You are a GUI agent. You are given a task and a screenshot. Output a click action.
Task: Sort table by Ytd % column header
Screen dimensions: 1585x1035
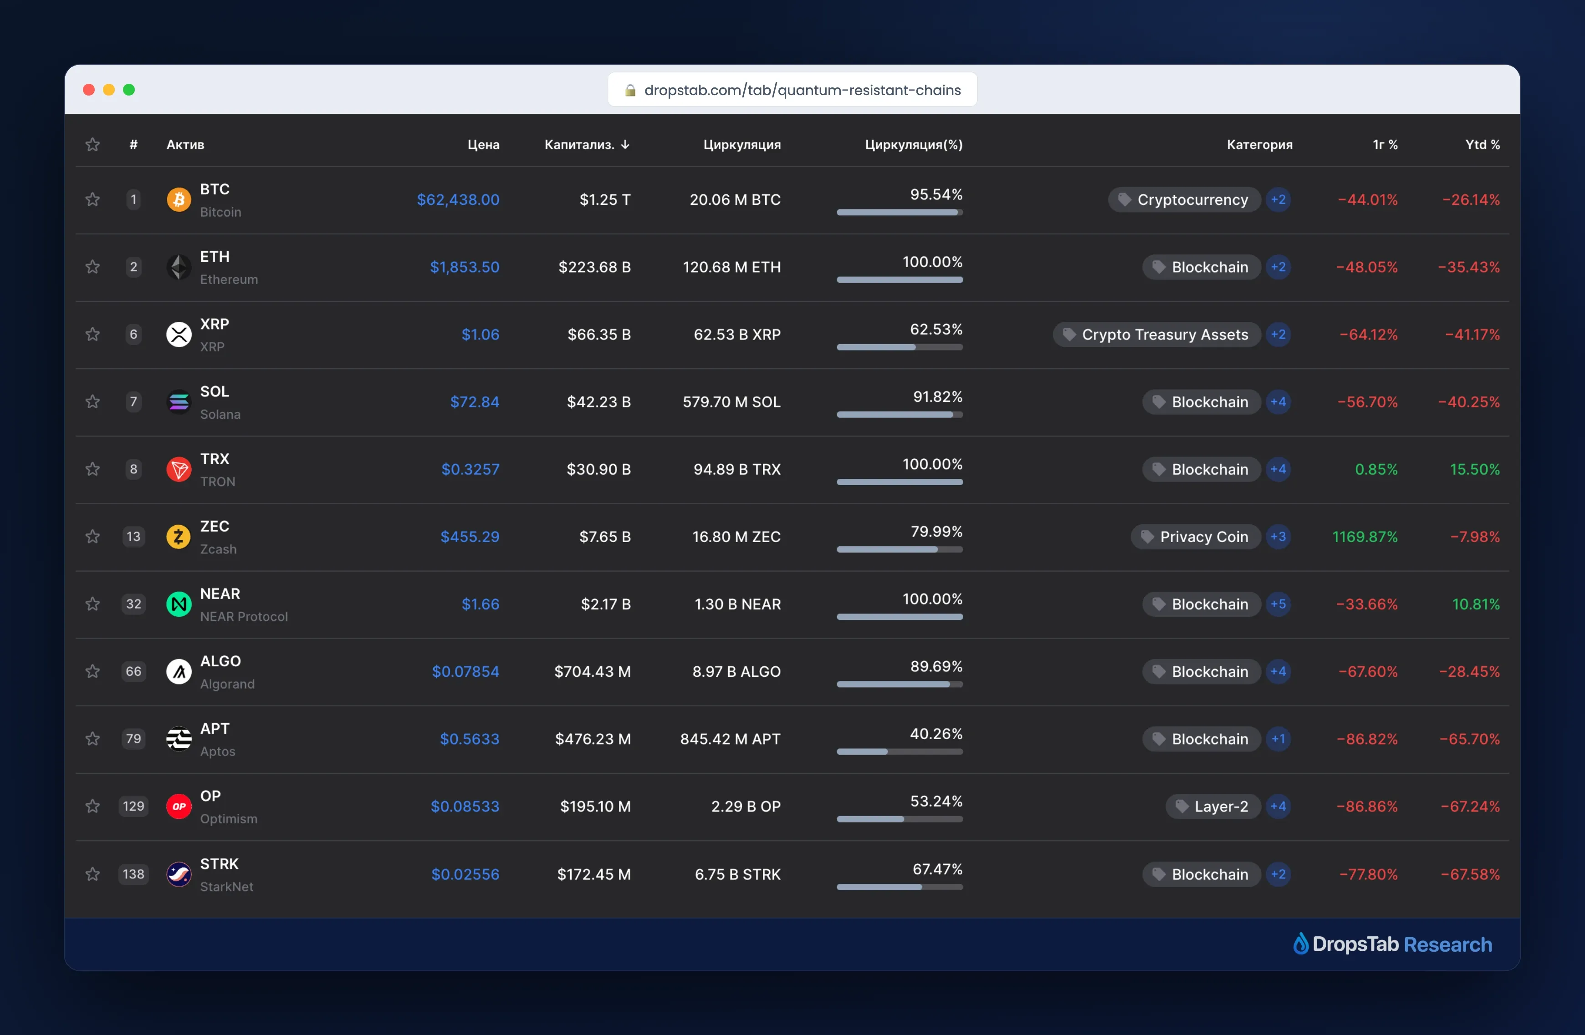tap(1483, 144)
